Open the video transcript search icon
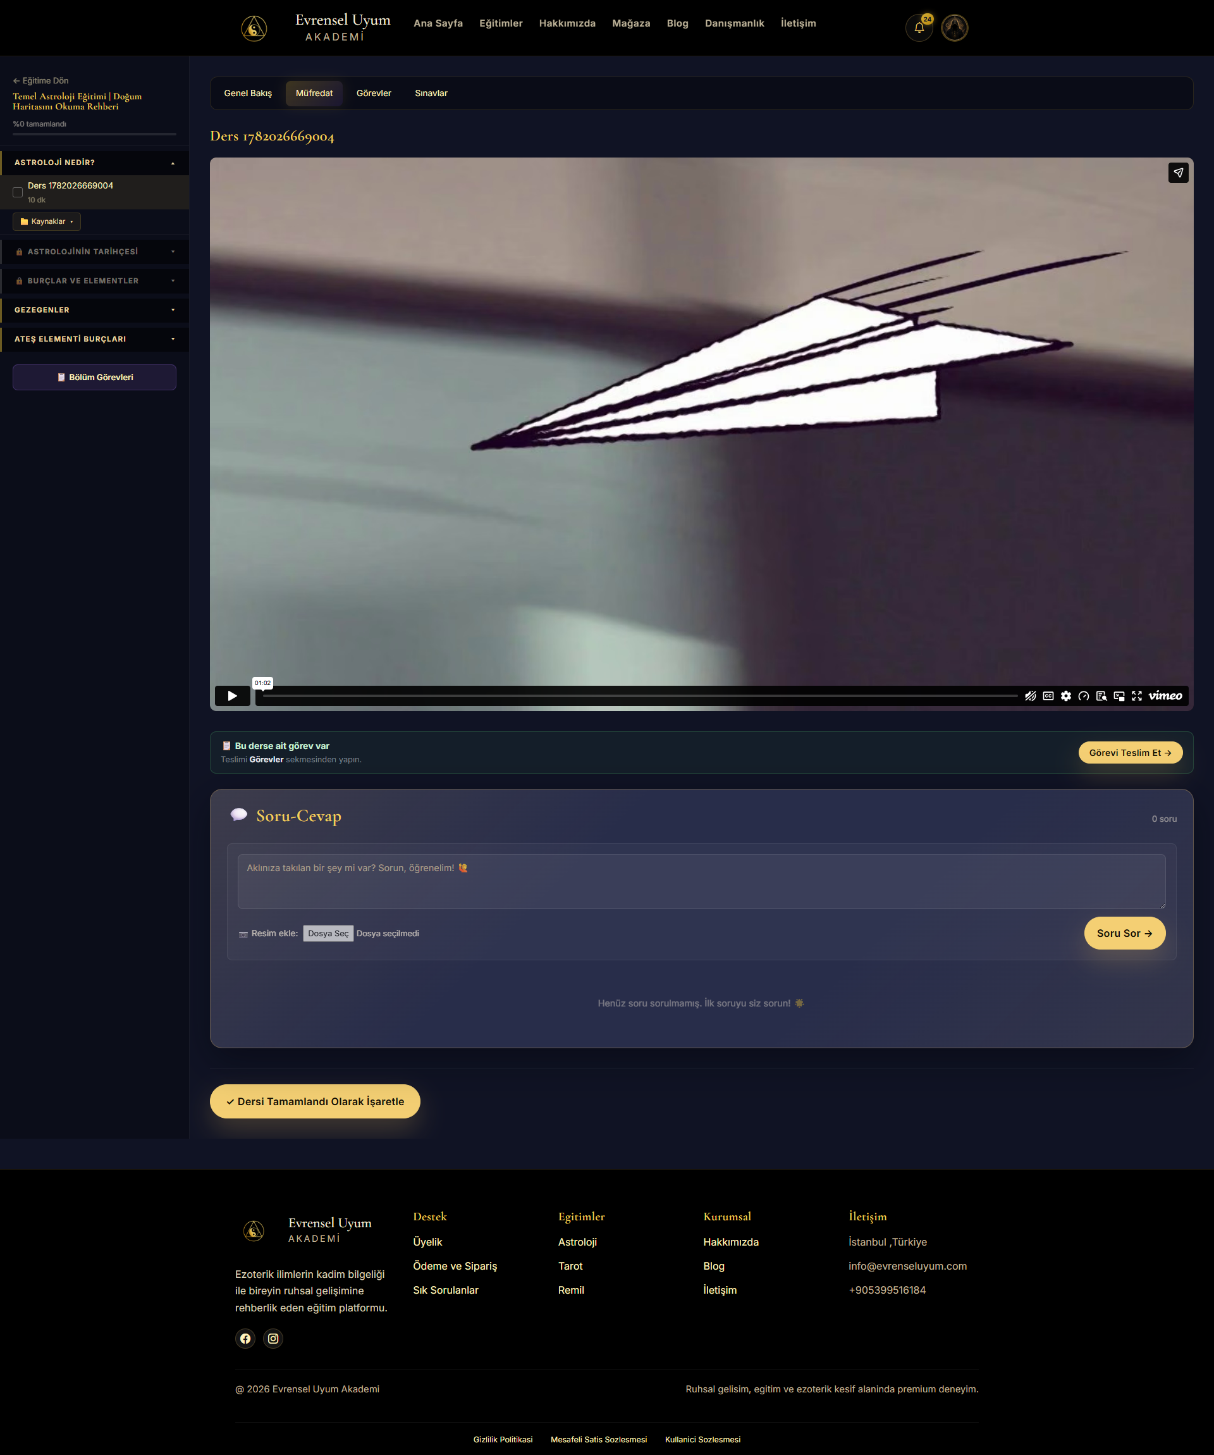1214x1455 pixels. coord(1101,696)
